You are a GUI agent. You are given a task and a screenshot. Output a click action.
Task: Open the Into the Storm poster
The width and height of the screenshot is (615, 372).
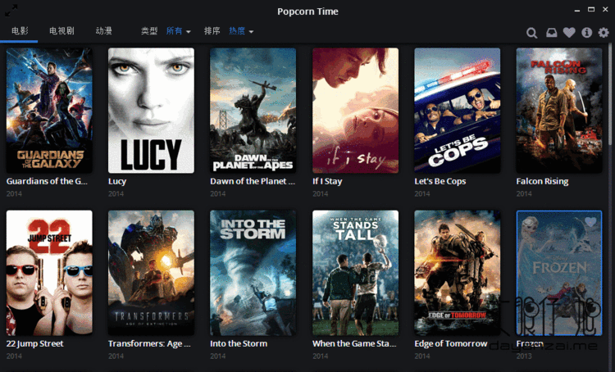pyautogui.click(x=253, y=273)
